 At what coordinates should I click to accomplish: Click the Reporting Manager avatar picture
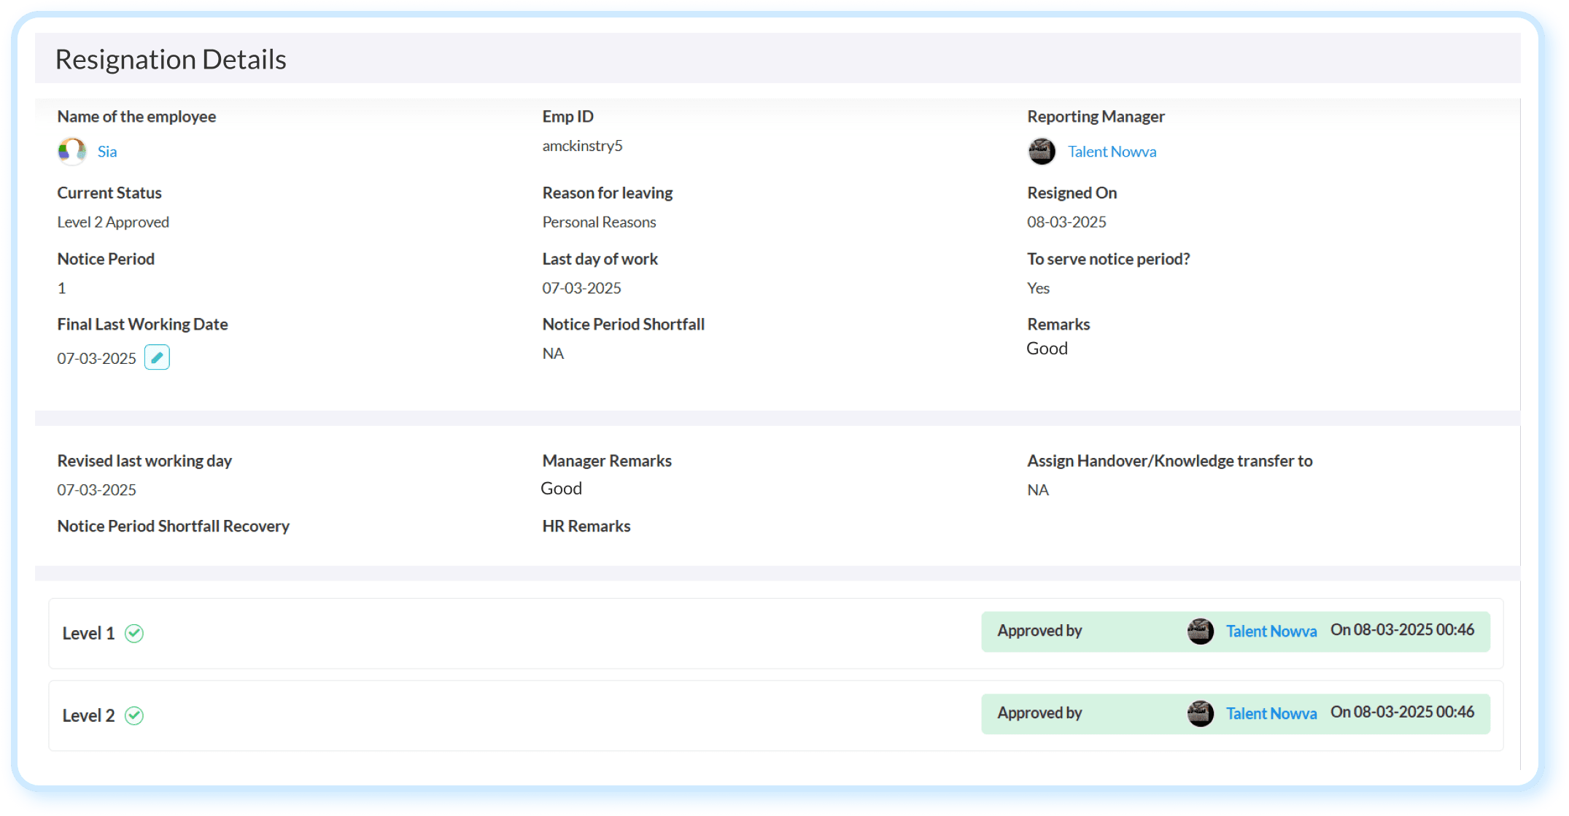point(1042,152)
